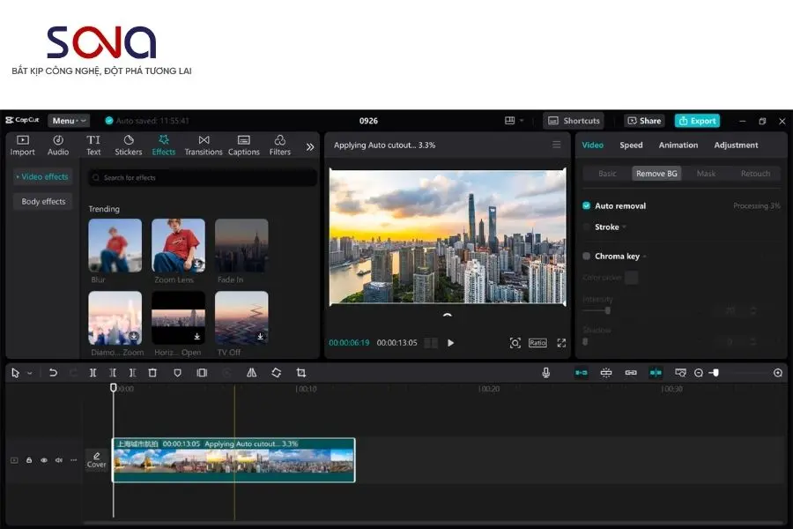Click the Body effects button
Image resolution: width=793 pixels, height=529 pixels.
(x=43, y=202)
